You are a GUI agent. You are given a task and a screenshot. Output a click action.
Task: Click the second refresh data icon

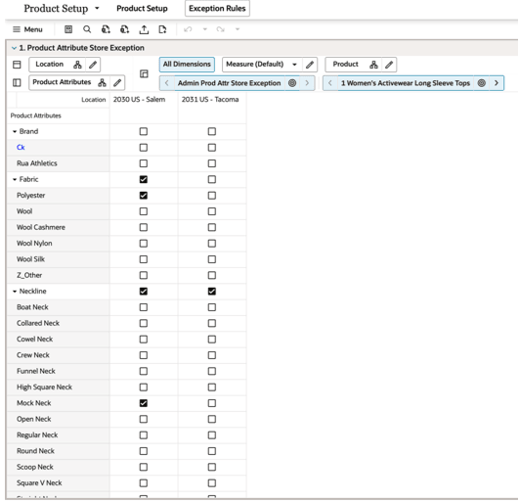pyautogui.click(x=124, y=29)
